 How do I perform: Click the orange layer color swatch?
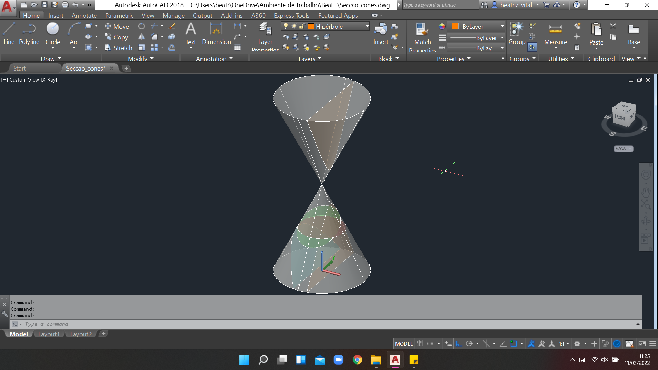click(311, 26)
